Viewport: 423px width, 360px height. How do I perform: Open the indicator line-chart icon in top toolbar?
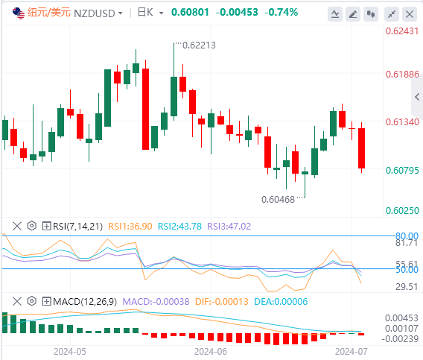335,14
